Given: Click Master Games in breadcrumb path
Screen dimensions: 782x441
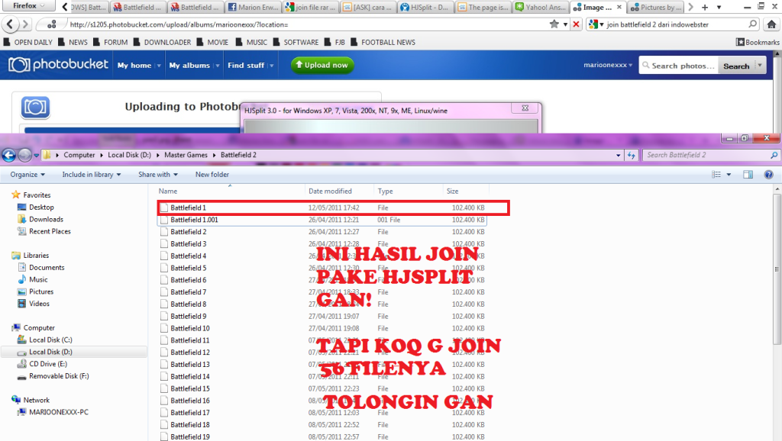Looking at the screenshot, I should (186, 155).
